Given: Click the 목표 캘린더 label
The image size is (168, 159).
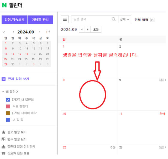Looking at the screenshot, I should 20,106.
